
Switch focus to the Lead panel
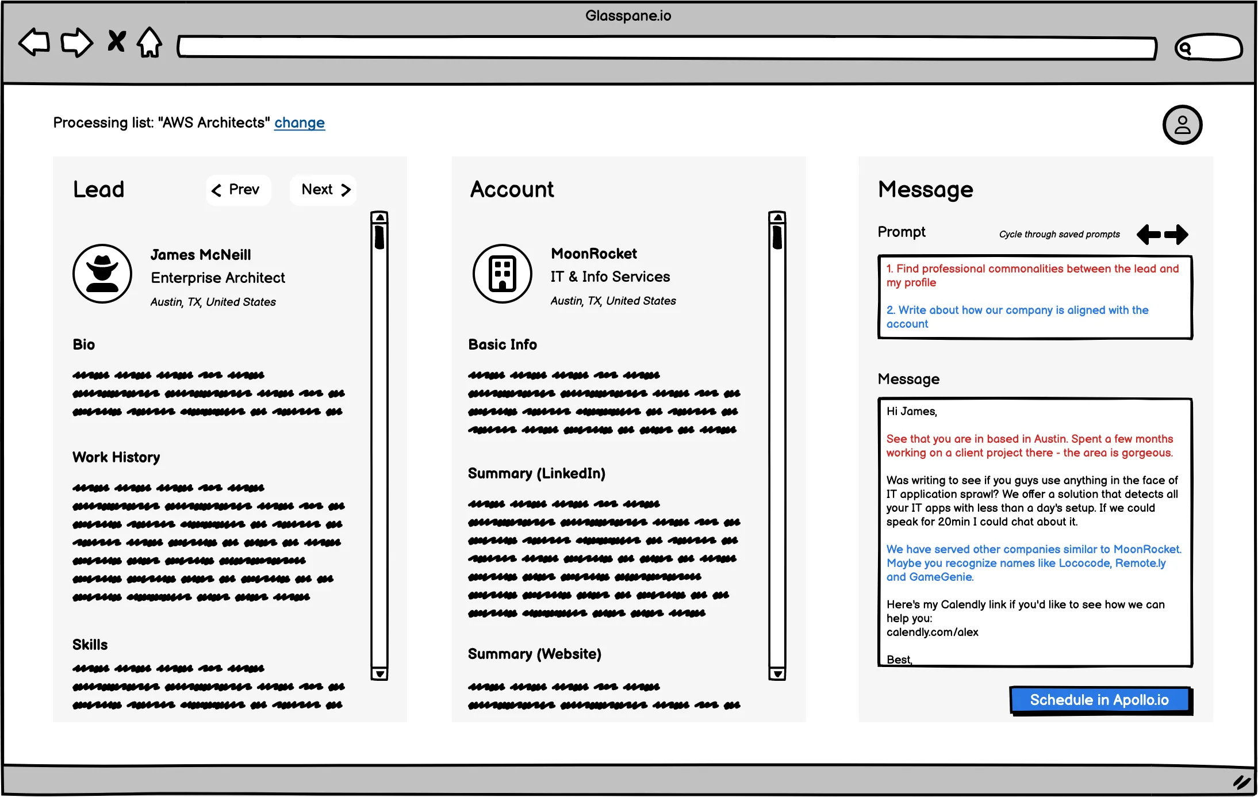[x=98, y=190]
